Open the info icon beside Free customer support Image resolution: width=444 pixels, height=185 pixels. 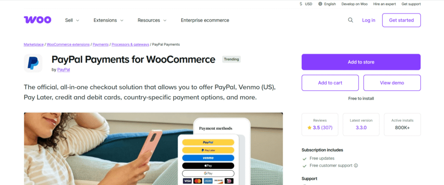click(356, 166)
